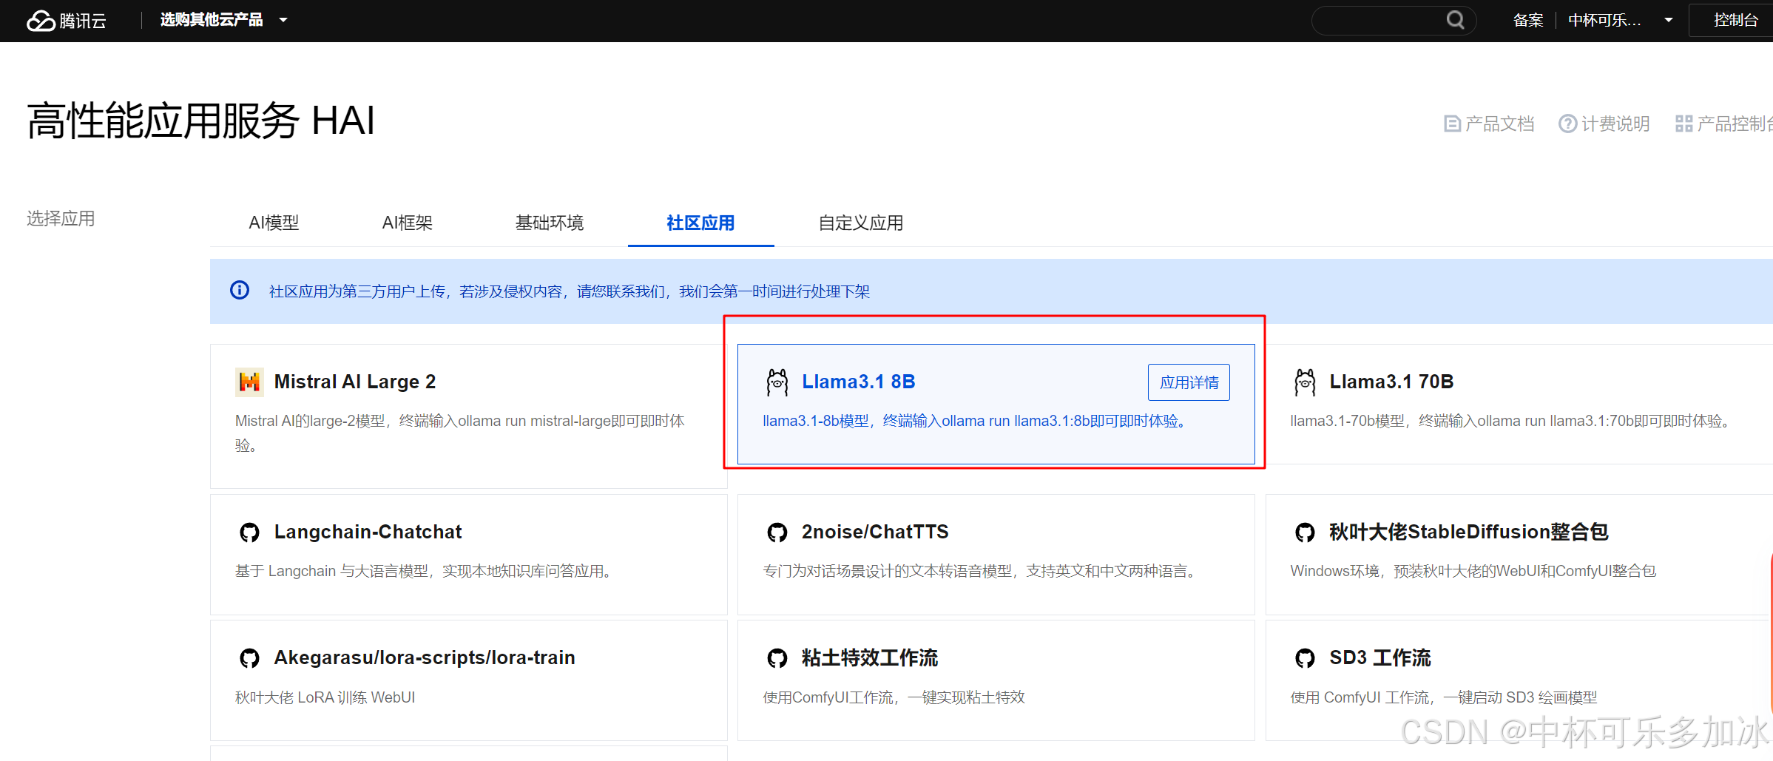
Task: Select the 2noise/ChatTTS application title
Action: (x=875, y=532)
